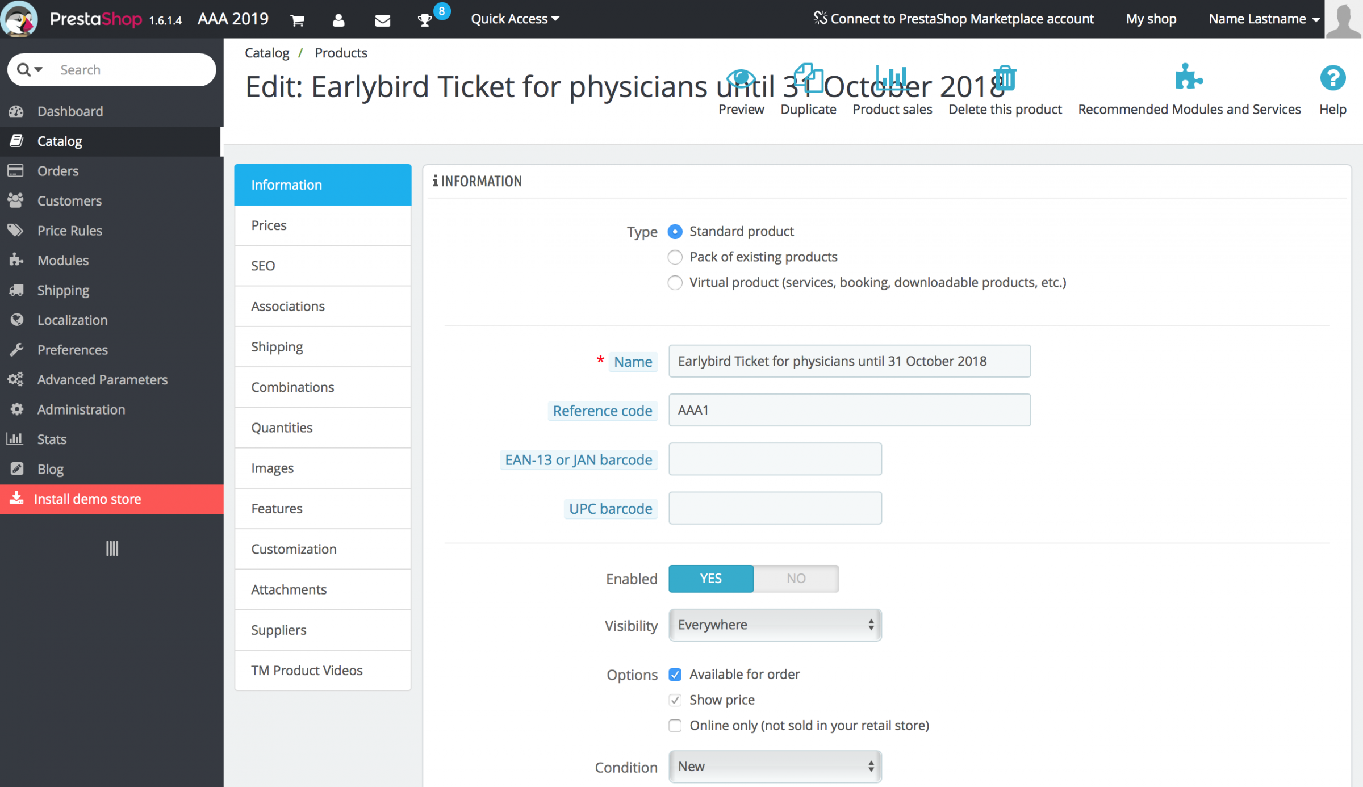The height and width of the screenshot is (787, 1363).
Task: Switch Enabled toggle to NO
Action: [x=796, y=579]
